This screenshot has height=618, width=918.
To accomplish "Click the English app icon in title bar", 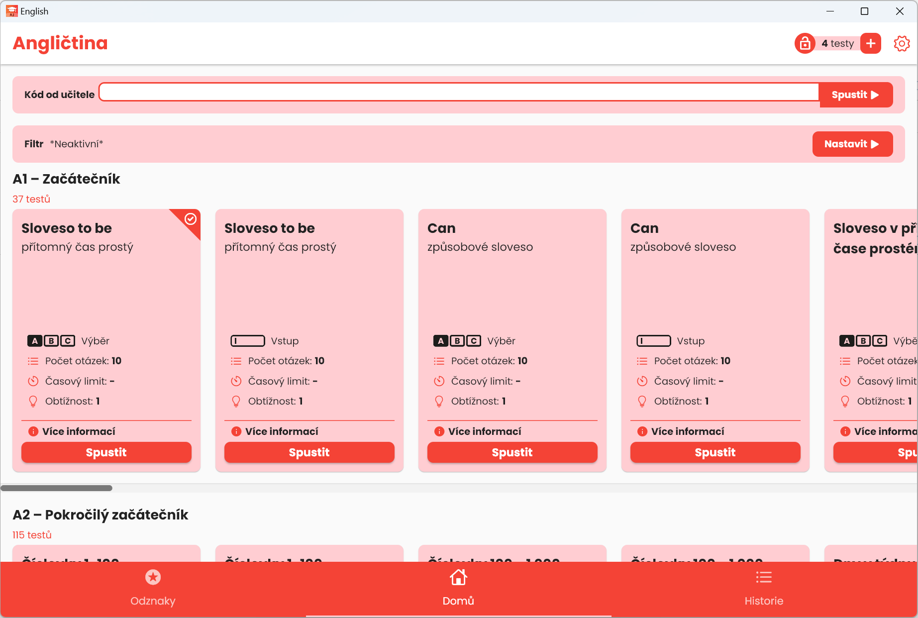I will click(11, 11).
